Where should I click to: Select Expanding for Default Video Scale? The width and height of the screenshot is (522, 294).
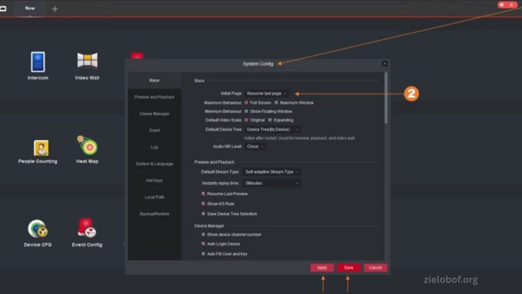click(270, 120)
